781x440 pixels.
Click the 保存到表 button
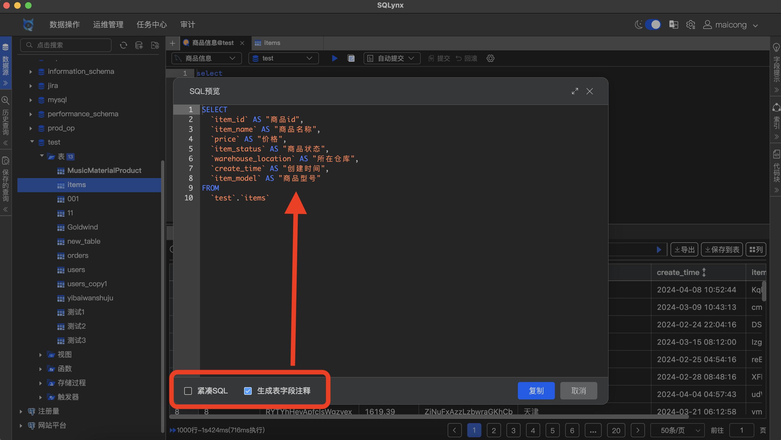pos(722,249)
